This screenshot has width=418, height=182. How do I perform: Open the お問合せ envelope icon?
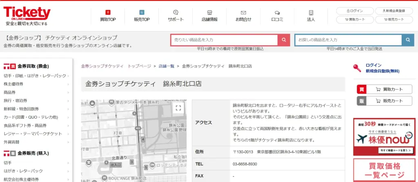click(x=243, y=13)
